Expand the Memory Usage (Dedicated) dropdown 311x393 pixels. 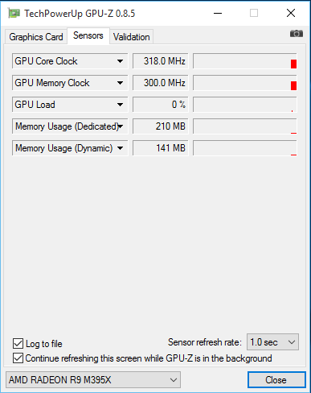(121, 126)
